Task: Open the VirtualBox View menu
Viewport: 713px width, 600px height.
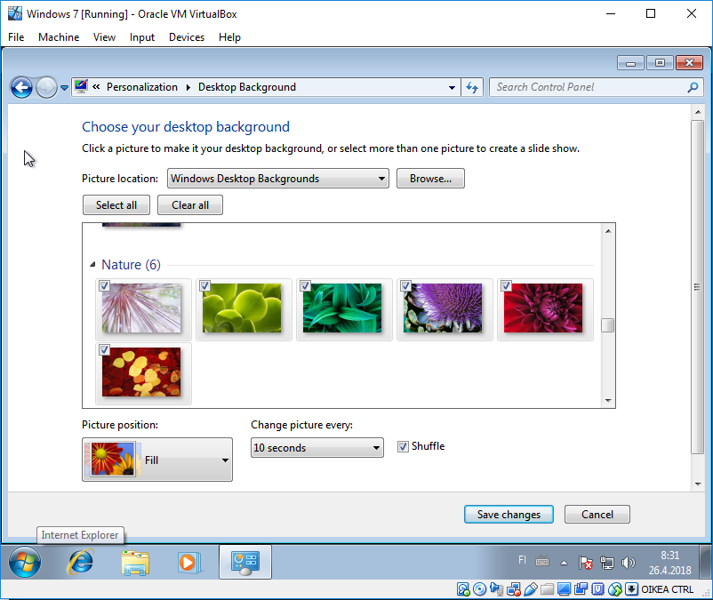Action: click(x=104, y=37)
